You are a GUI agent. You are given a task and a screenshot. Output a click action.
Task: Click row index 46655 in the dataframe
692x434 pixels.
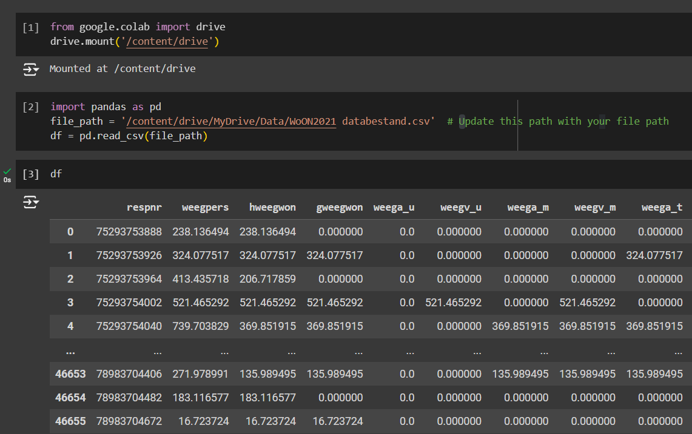tap(70, 421)
